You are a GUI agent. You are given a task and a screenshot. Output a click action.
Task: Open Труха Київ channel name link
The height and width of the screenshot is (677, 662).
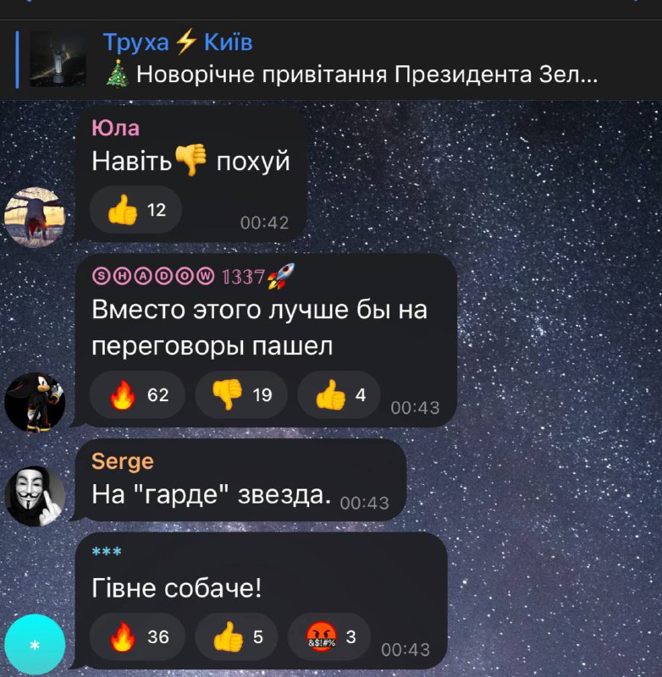pyautogui.click(x=178, y=42)
